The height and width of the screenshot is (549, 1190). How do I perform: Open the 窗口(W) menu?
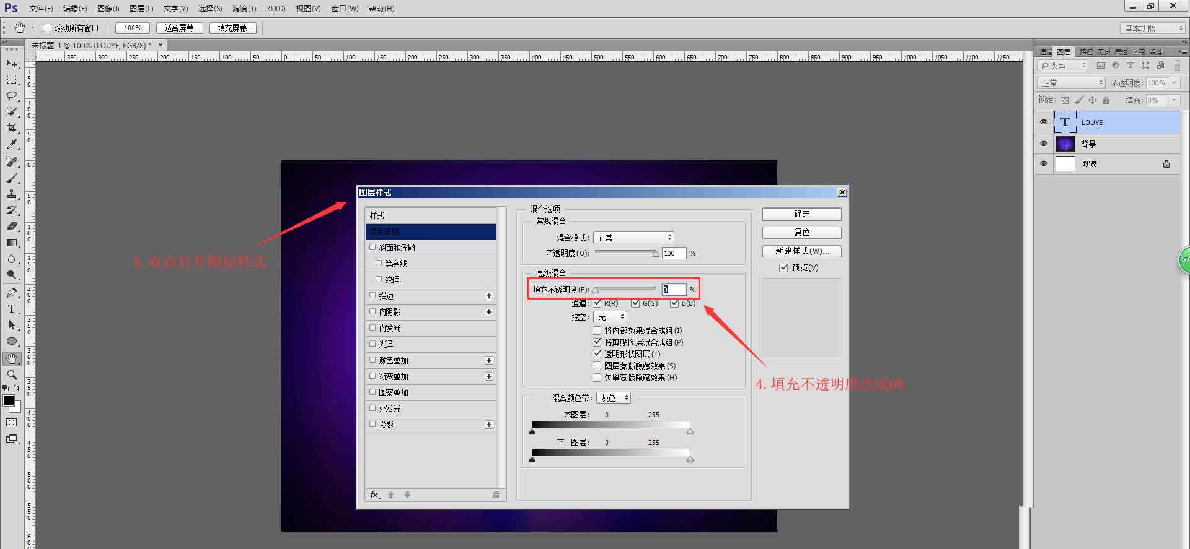click(x=345, y=8)
